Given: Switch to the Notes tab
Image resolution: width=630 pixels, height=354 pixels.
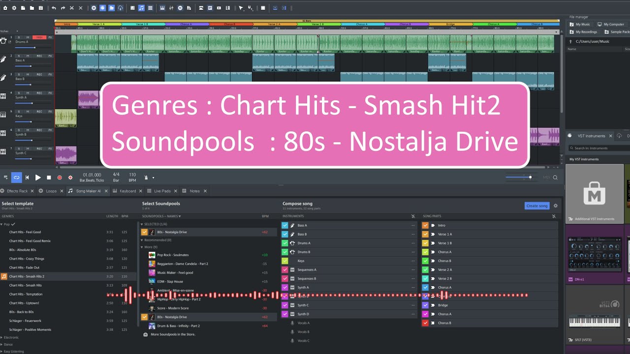Looking at the screenshot, I should (194, 191).
